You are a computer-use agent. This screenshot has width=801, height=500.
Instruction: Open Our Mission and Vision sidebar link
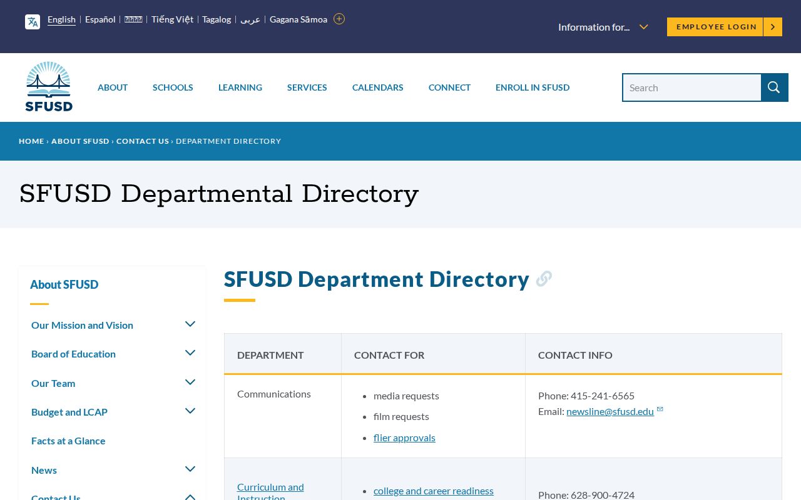pos(82,325)
